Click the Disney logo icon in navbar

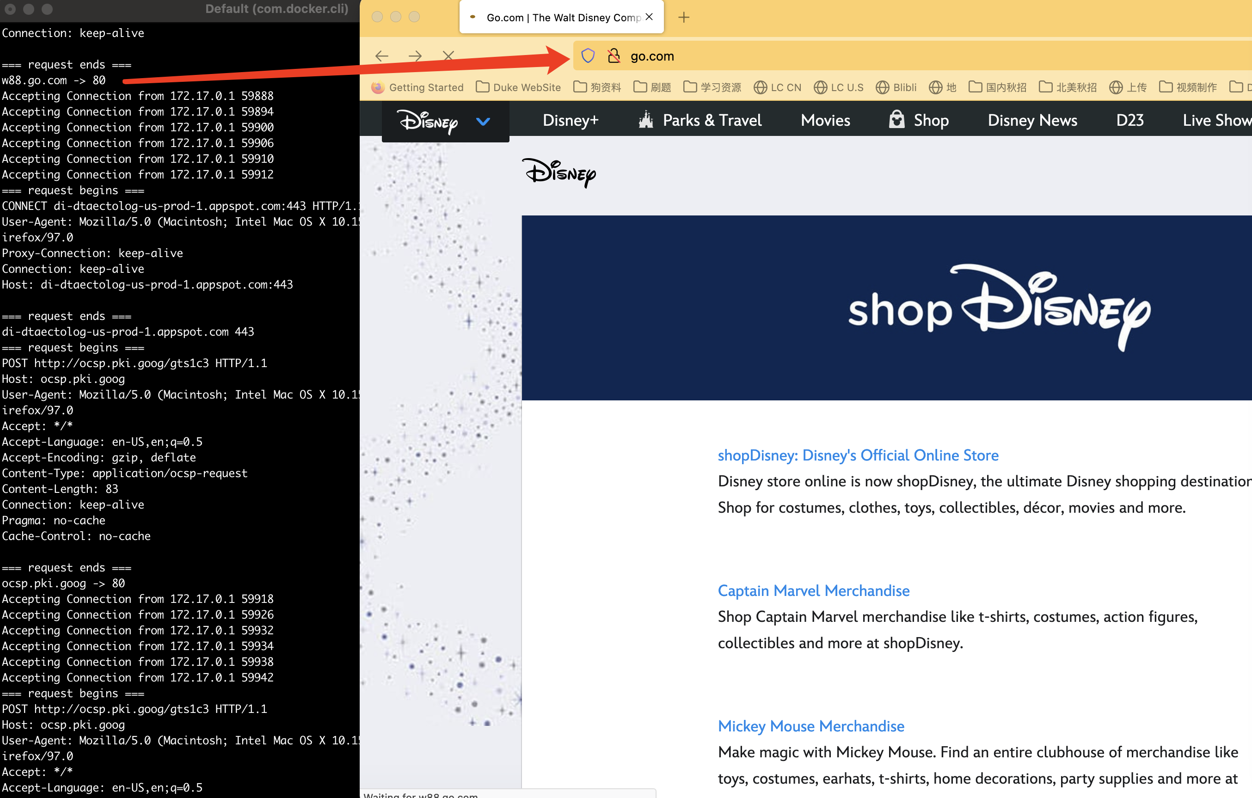pos(428,120)
